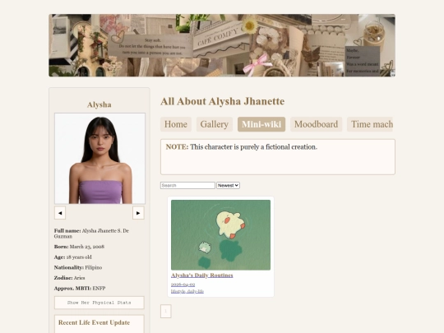Open the Alysha's Daily Routines link
Viewport: 444px width, 333px height.
coord(202,275)
